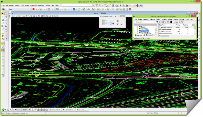Click the blue Models icon in the attributes toolbar
The width and height of the screenshot is (203, 117).
pos(74,9)
